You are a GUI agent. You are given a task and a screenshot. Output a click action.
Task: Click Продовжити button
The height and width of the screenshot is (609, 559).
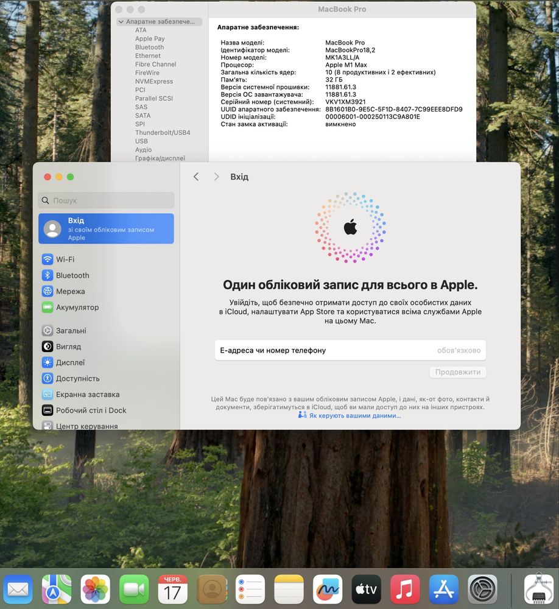[457, 371]
